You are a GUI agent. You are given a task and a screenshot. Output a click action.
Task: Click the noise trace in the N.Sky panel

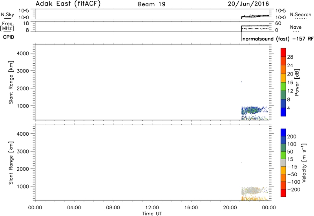[256, 16]
